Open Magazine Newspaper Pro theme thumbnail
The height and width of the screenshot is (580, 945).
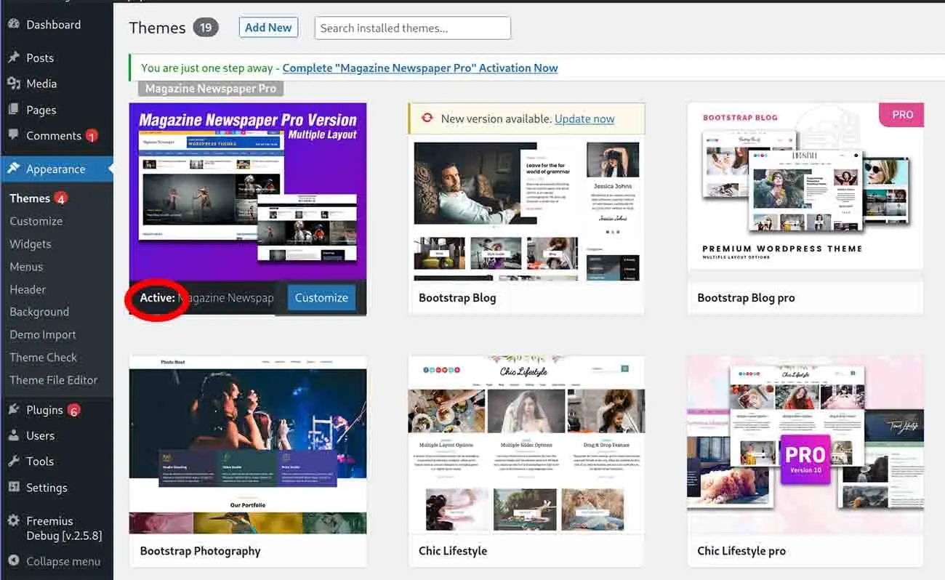248,191
